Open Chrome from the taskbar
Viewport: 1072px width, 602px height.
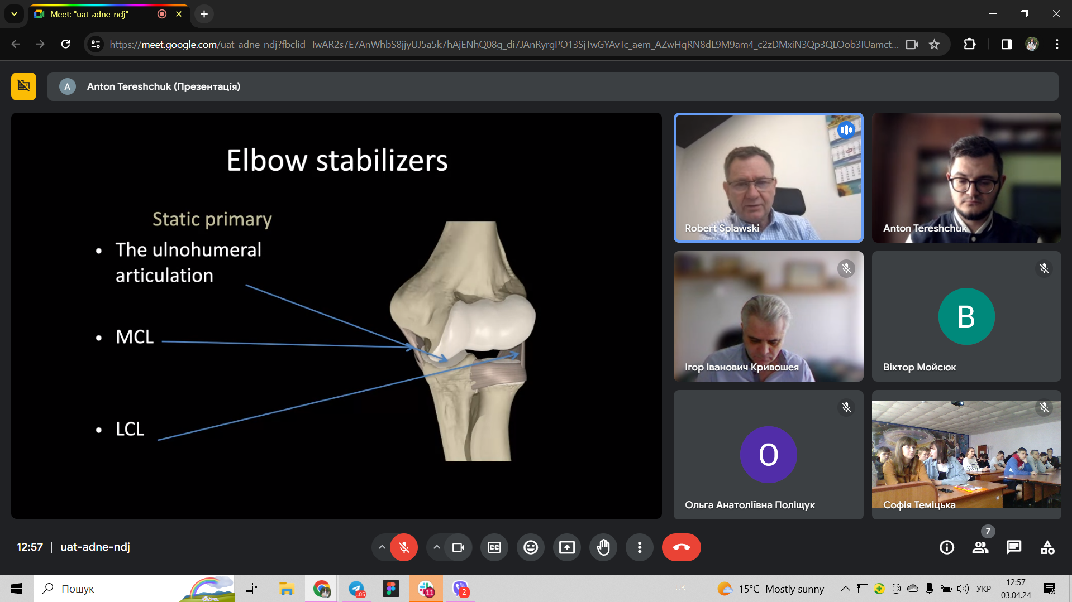point(321,589)
